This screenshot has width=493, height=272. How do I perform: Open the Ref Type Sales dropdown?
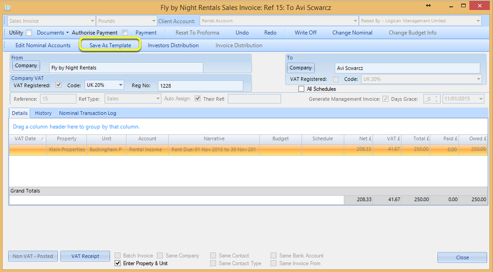click(x=158, y=99)
